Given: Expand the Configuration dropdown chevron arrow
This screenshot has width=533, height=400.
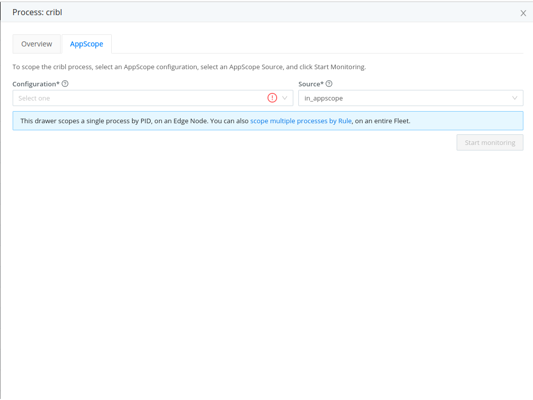Looking at the screenshot, I should tap(285, 98).
